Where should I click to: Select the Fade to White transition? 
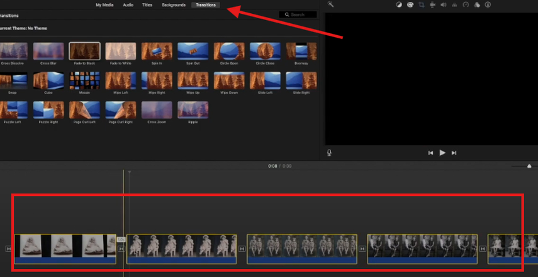coord(121,52)
